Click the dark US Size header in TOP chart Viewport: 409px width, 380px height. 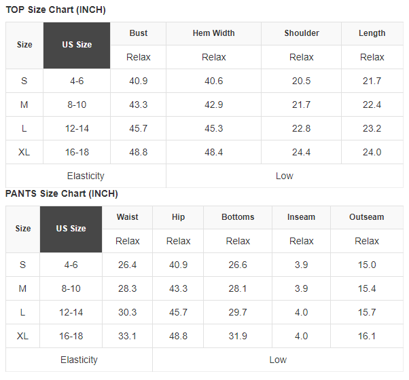(77, 45)
